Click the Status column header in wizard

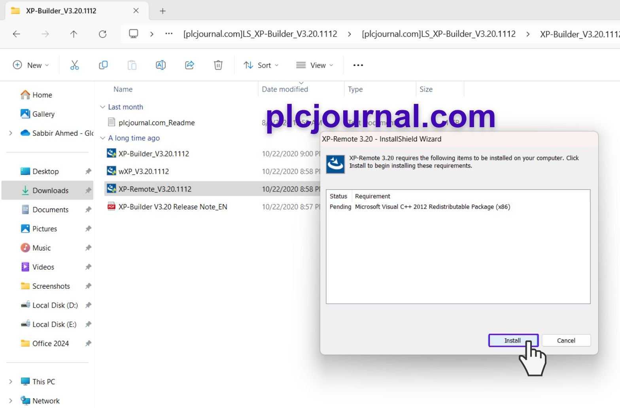pos(338,196)
